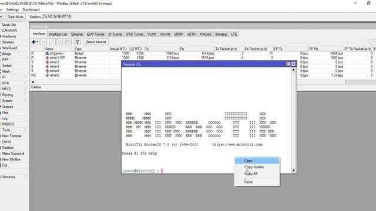The height and width of the screenshot is (211, 376).
Task: Click the Enable (checkmark) toolbar button
Action: coord(52,42)
